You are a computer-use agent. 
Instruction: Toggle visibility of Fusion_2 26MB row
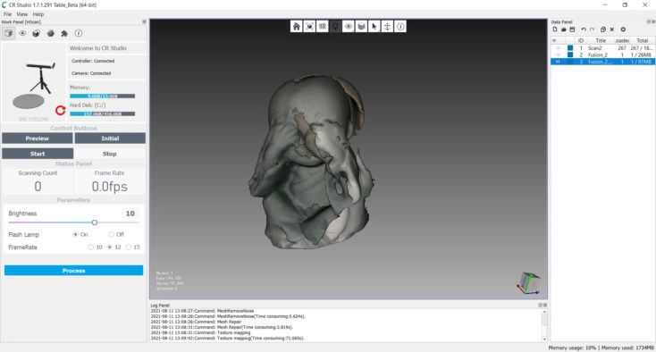point(558,54)
